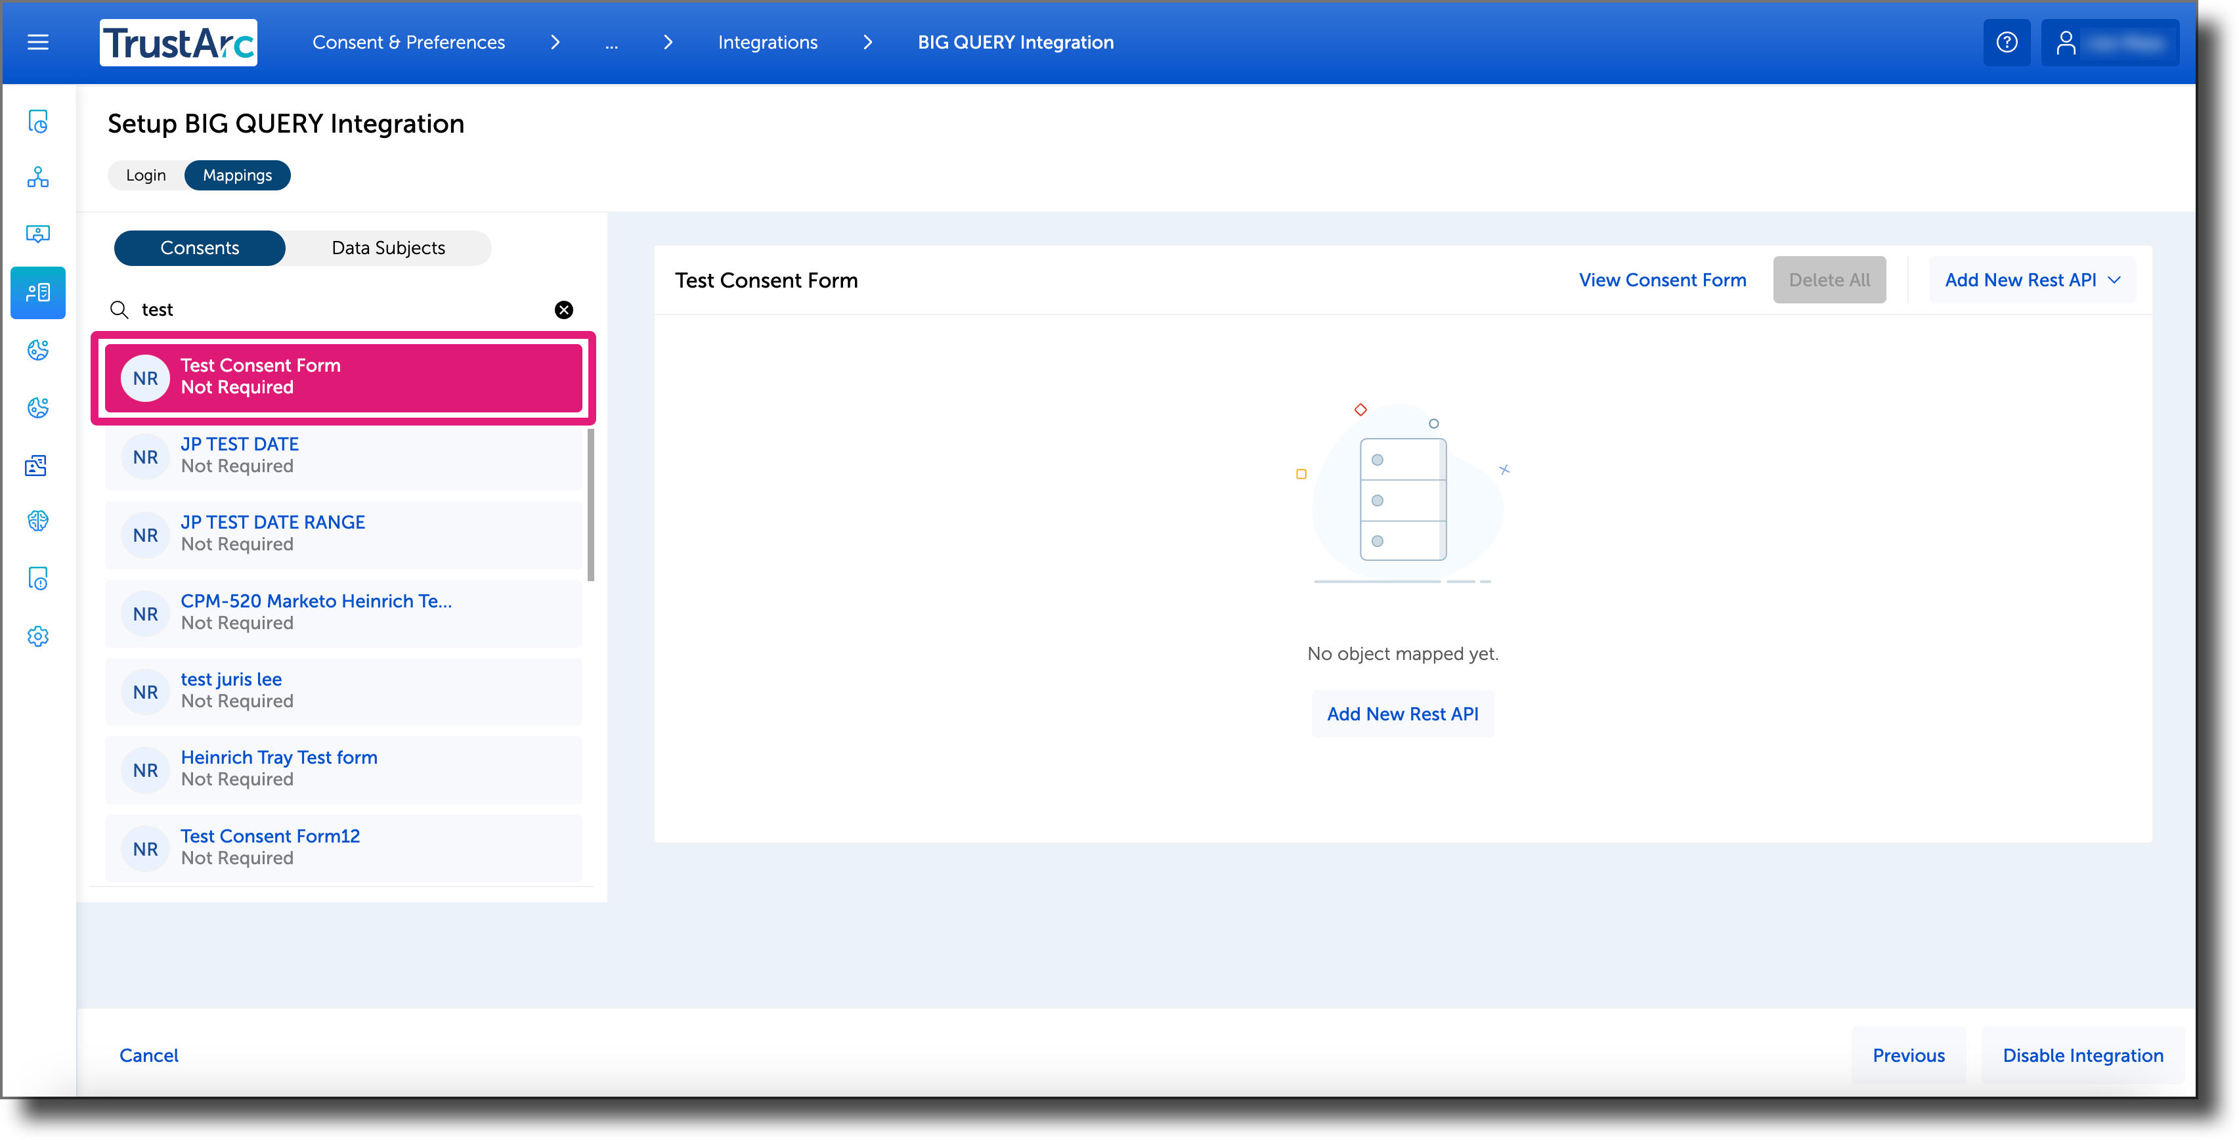This screenshot has width=2239, height=1140.
Task: Open the sidebar hierarchy network icon
Action: tap(37, 177)
